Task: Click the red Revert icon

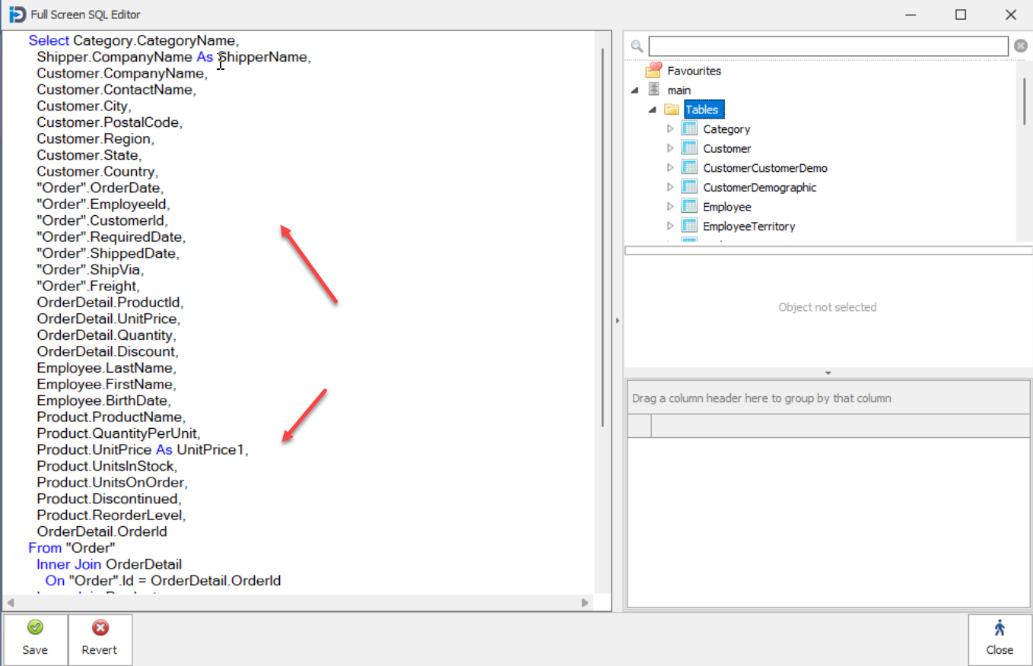Action: 100,627
